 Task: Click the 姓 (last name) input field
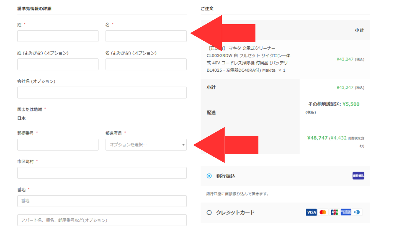tap(58, 36)
